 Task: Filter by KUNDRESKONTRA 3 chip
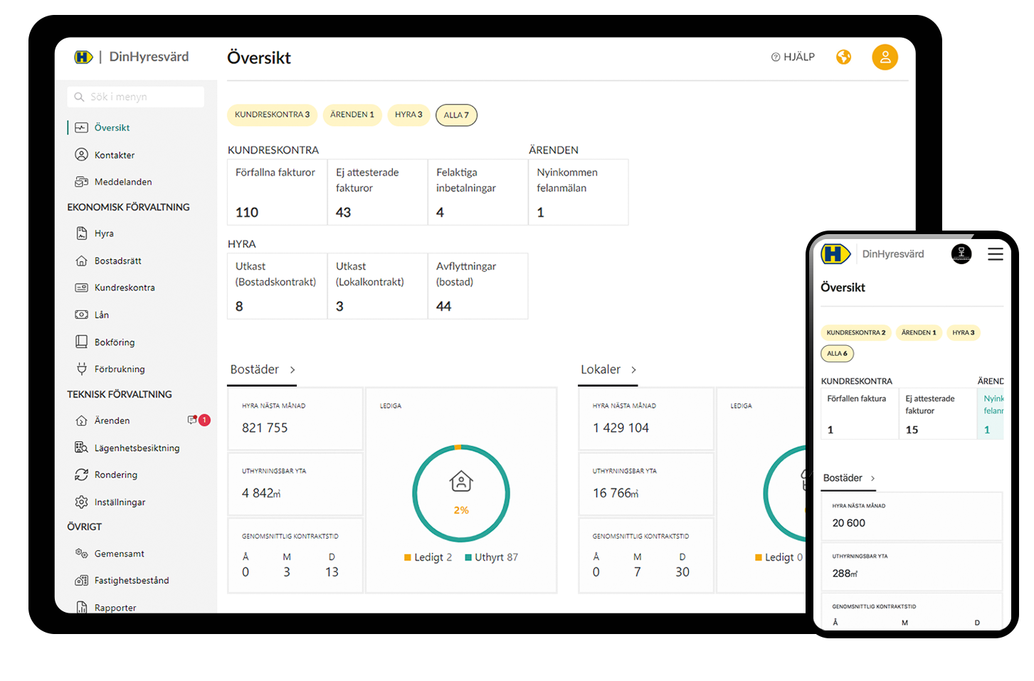[273, 115]
